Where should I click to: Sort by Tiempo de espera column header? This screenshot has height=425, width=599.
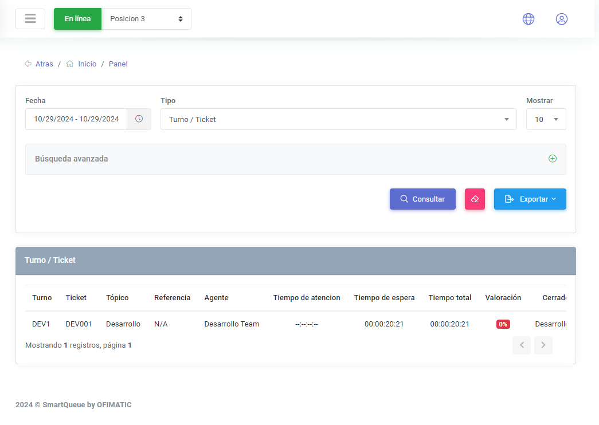pos(384,298)
